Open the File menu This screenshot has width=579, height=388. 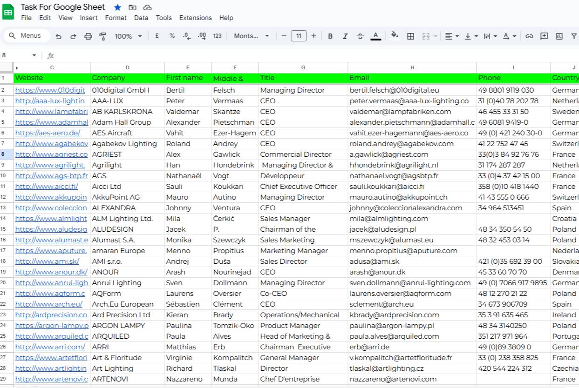pyautogui.click(x=27, y=18)
